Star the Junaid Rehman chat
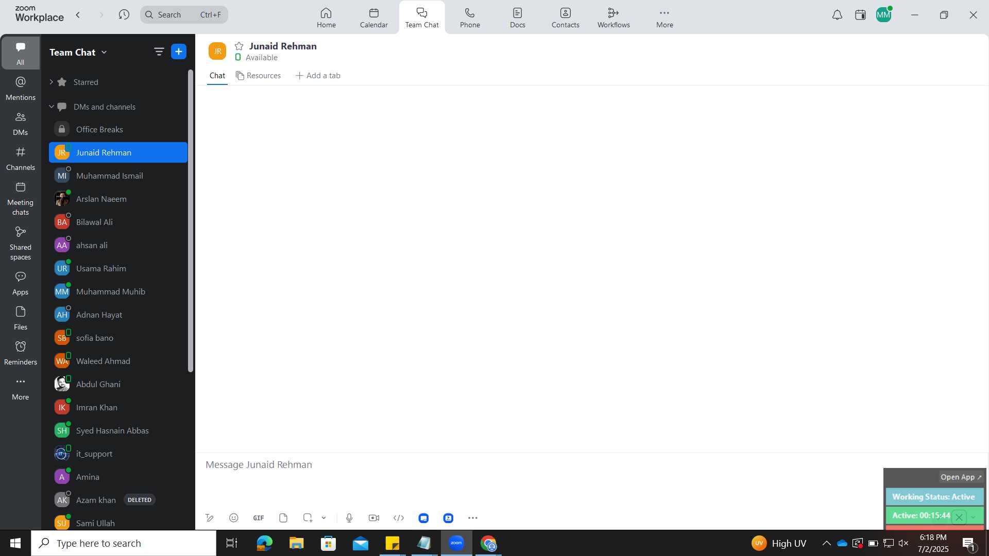Screen dimensions: 989x556 click(239, 46)
